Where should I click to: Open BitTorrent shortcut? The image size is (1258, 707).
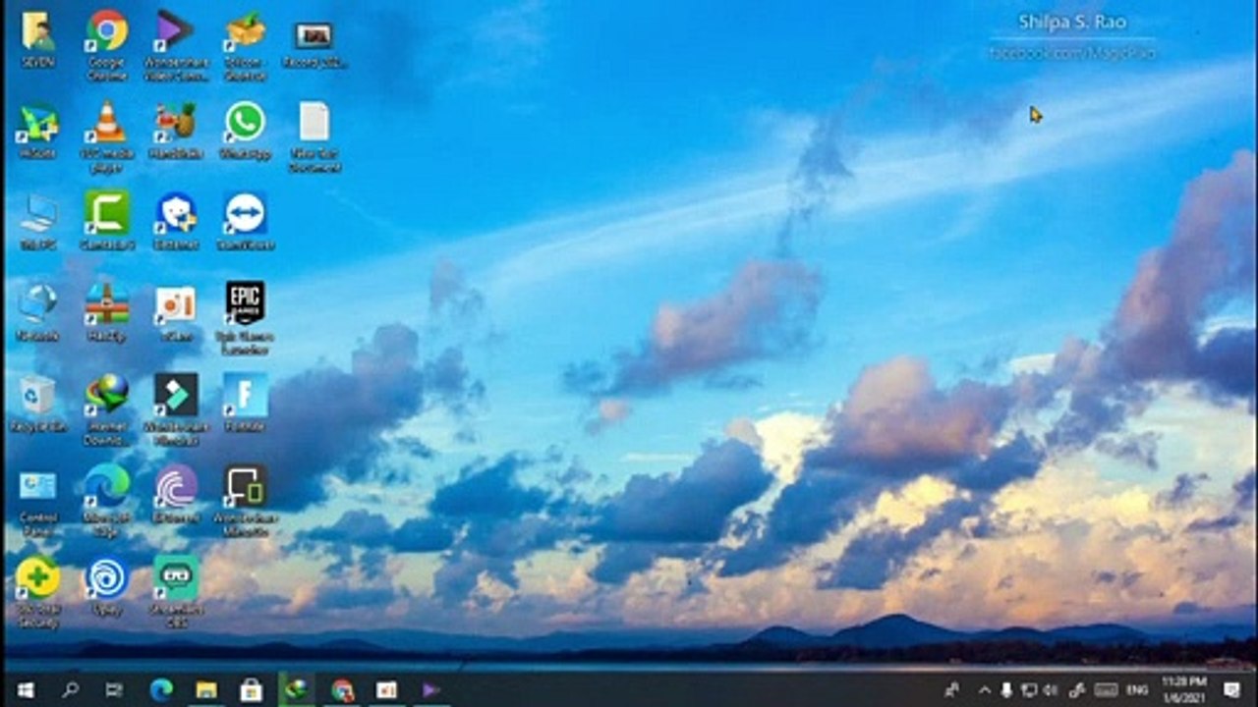[176, 494]
